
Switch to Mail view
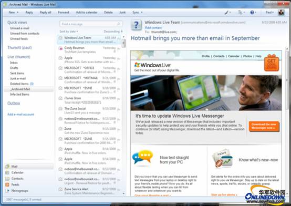[29, 167]
